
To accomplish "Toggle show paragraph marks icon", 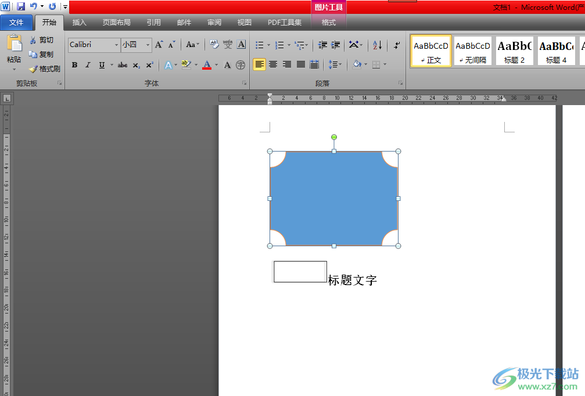I will 397,45.
